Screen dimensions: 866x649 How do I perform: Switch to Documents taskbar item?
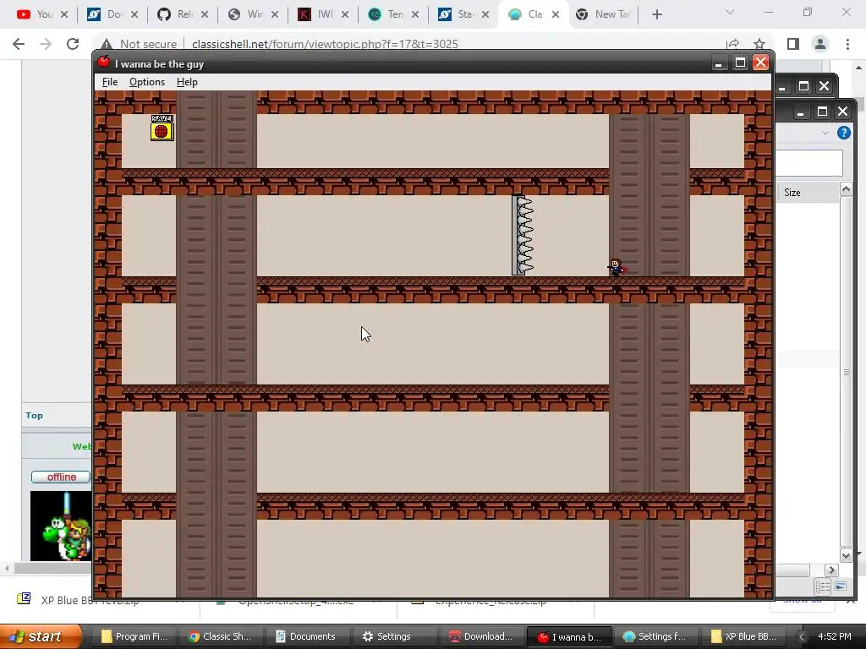click(x=305, y=636)
